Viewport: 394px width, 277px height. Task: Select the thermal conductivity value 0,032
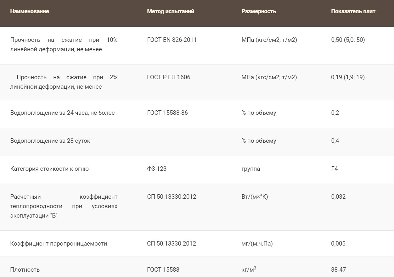[338, 197]
